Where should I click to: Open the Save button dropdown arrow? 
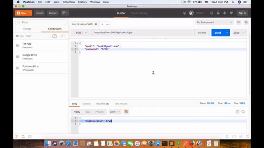pos(244,32)
